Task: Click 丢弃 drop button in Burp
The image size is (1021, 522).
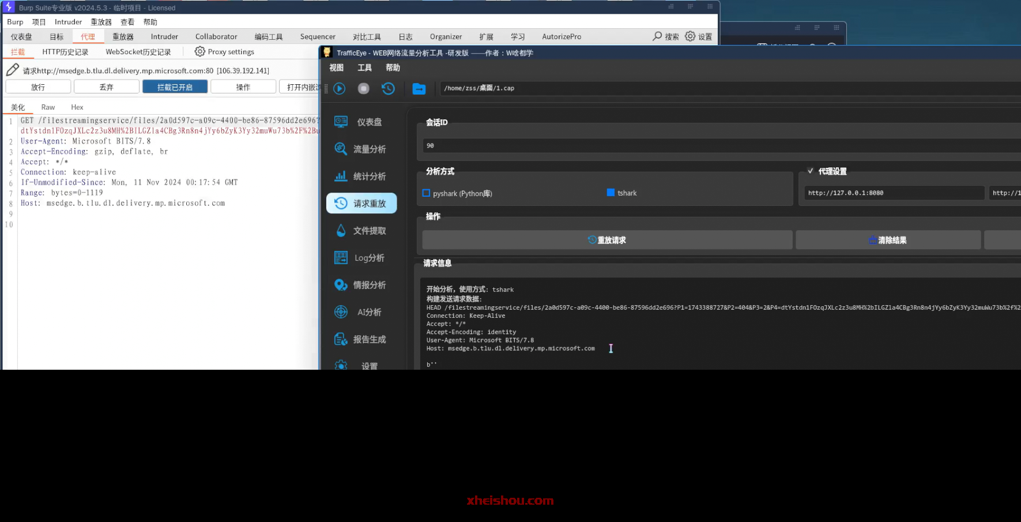Action: (107, 87)
